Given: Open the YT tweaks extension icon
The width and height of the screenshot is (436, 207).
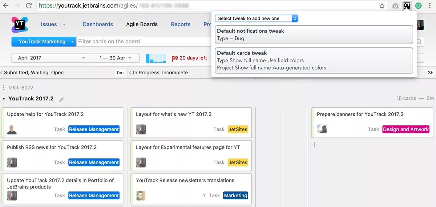Looking at the screenshot, I should tap(407, 5).
